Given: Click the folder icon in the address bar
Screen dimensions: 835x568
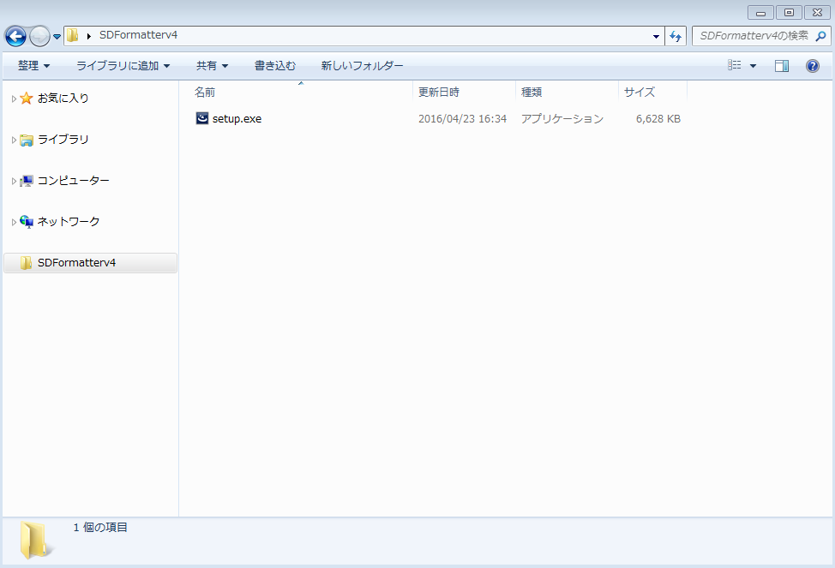Looking at the screenshot, I should (72, 36).
